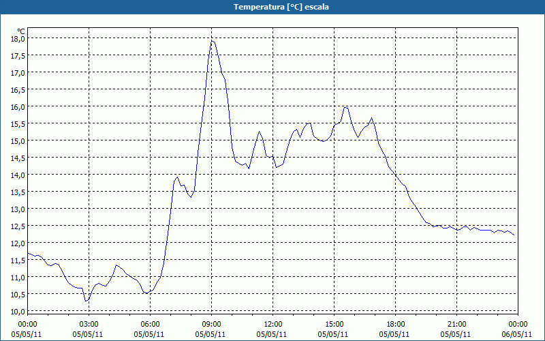Click the 18:00 time label
This screenshot has width=545, height=341.
coord(396,325)
